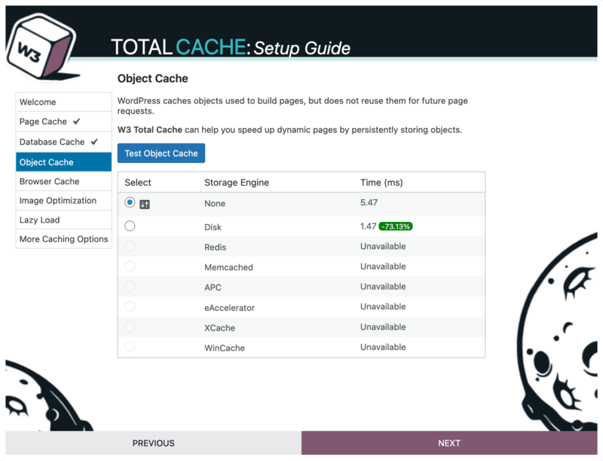The image size is (603, 461).
Task: Select the APC radio button
Action: click(x=130, y=286)
